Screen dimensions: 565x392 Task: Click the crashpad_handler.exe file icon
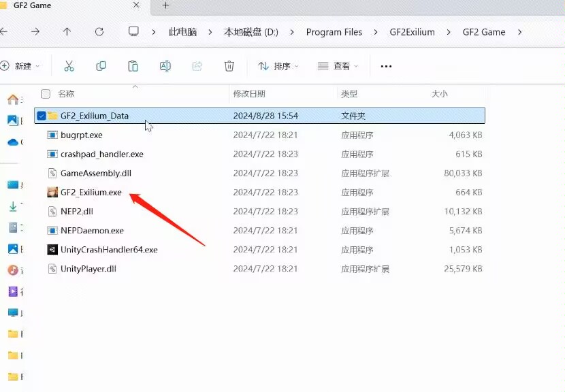(x=52, y=154)
